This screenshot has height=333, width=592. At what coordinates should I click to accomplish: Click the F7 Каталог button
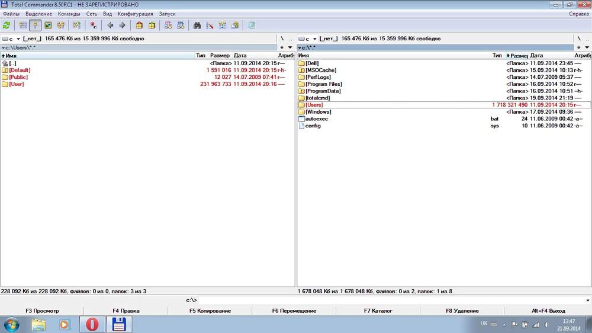[378, 310]
